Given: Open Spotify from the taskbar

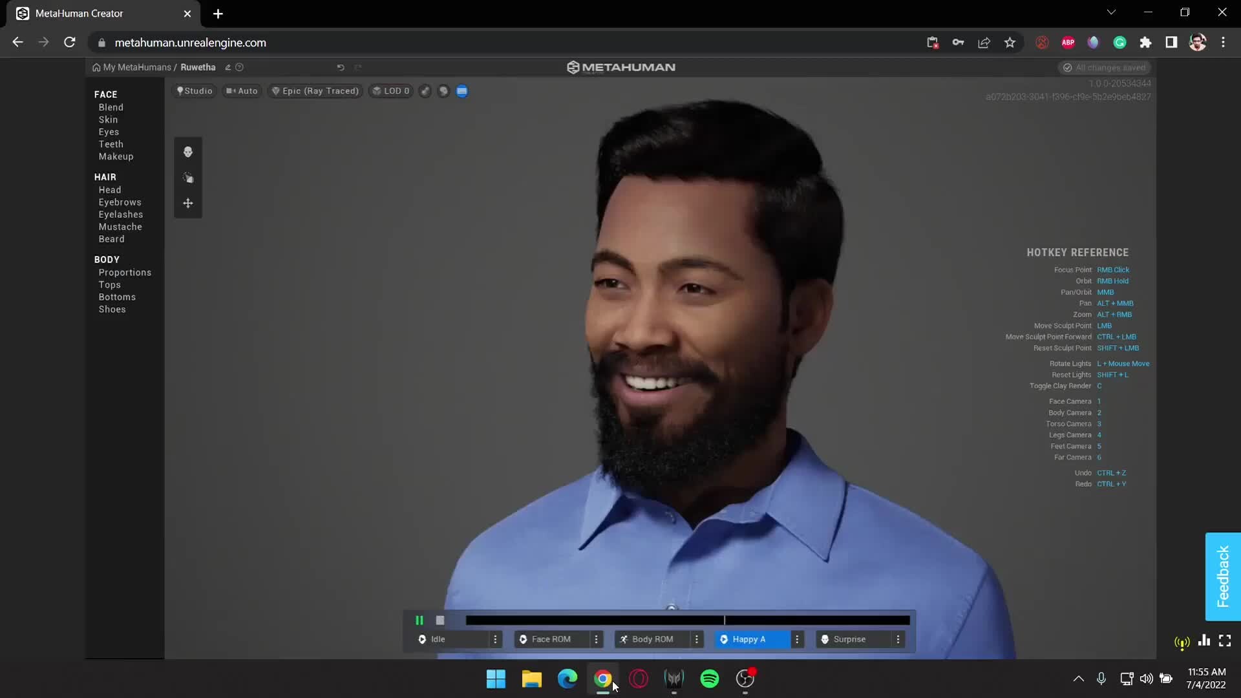Looking at the screenshot, I should coord(709,679).
